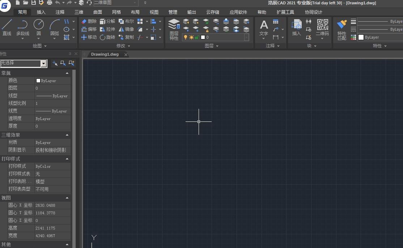Click the 分解 explode tool
The width and height of the screenshot is (403, 248).
(107, 21)
